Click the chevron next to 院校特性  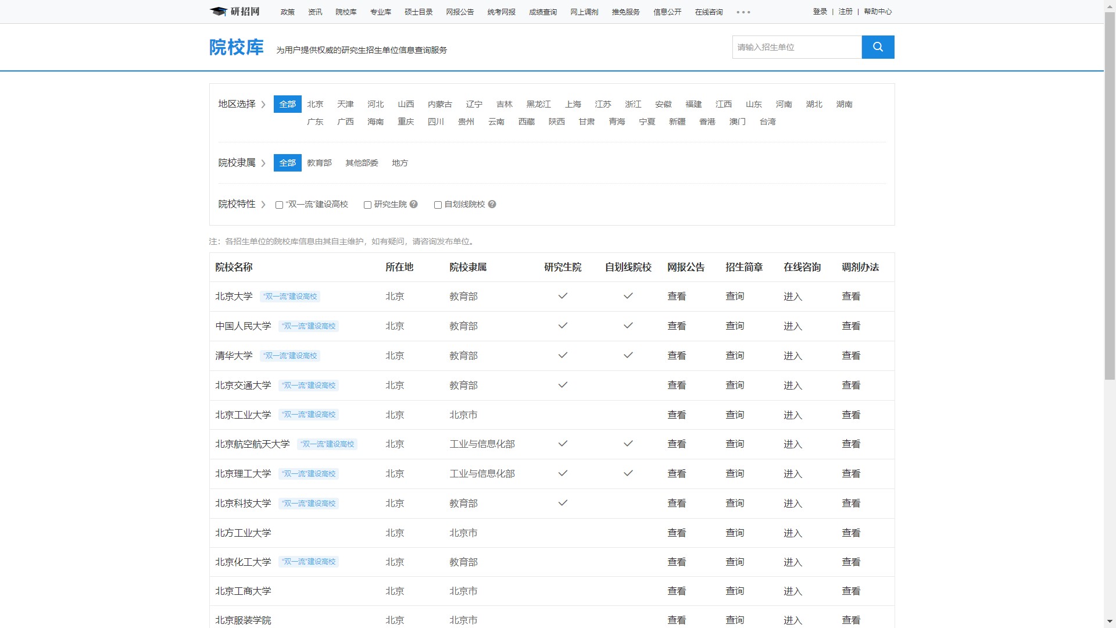(264, 204)
